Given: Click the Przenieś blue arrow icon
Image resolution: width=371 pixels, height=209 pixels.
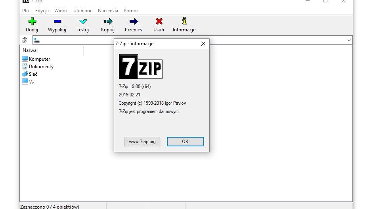Looking at the screenshot, I should (134, 21).
